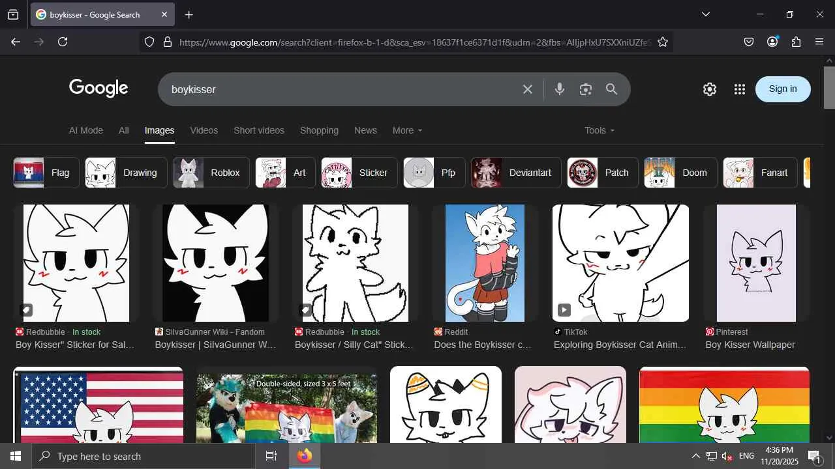Filter images by Deviantart chip
This screenshot has height=469, width=835.
coord(516,173)
